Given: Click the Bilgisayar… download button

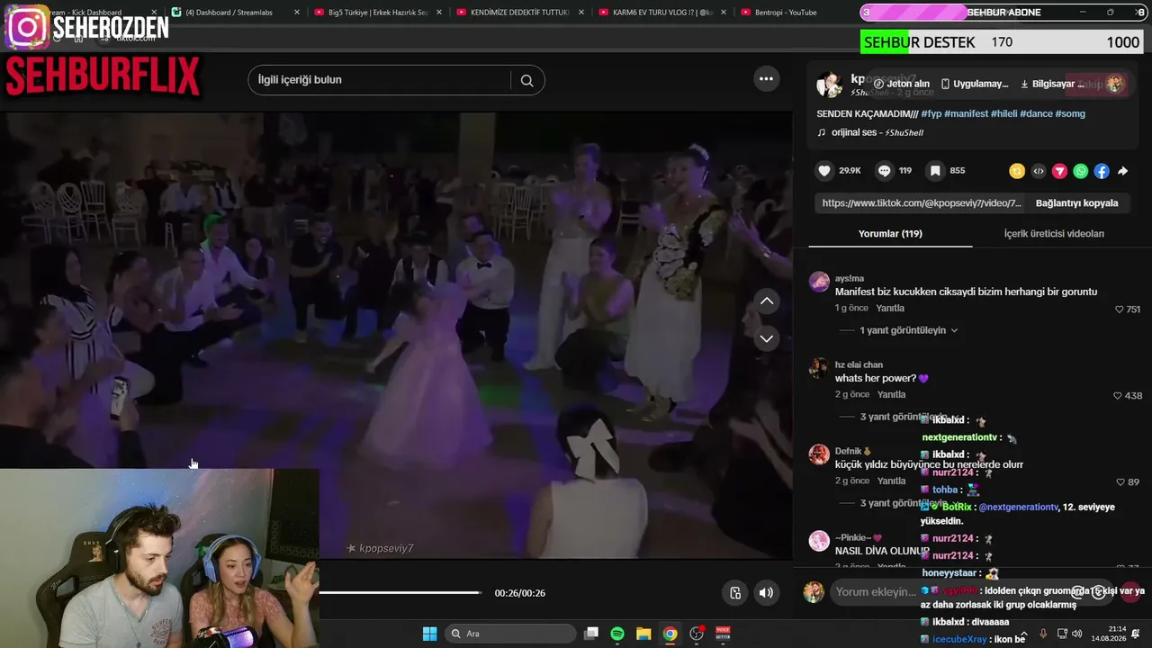Looking at the screenshot, I should coord(1052,84).
